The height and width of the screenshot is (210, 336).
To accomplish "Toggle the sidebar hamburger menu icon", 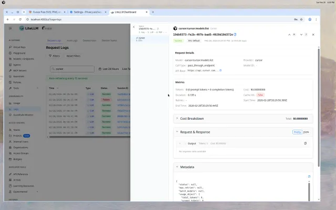I will click(x=10, y=28).
